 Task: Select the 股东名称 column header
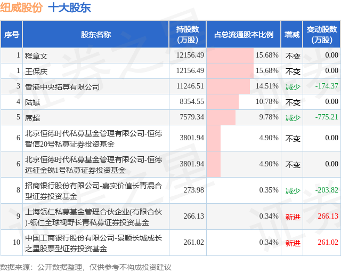point(96,34)
